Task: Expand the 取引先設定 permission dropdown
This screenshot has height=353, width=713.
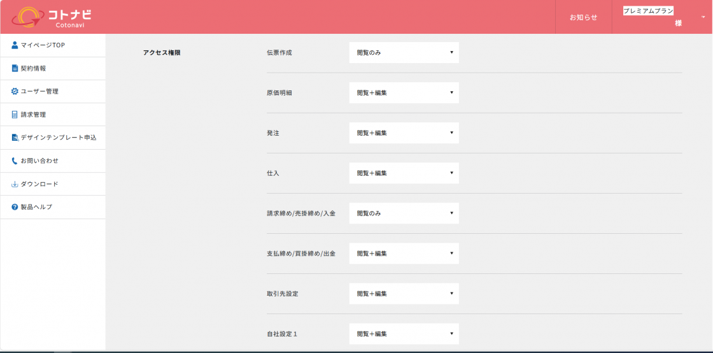Action: pos(404,293)
